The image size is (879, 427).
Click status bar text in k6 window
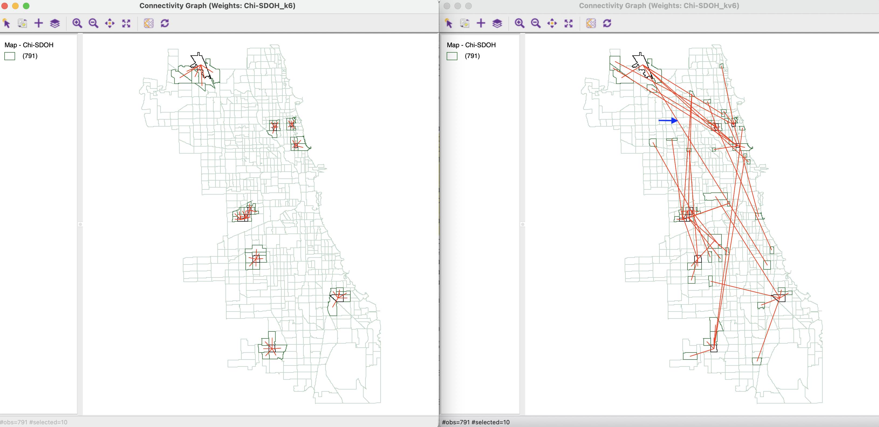(34, 422)
